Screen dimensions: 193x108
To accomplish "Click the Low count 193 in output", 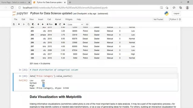I will pos(43,80).
